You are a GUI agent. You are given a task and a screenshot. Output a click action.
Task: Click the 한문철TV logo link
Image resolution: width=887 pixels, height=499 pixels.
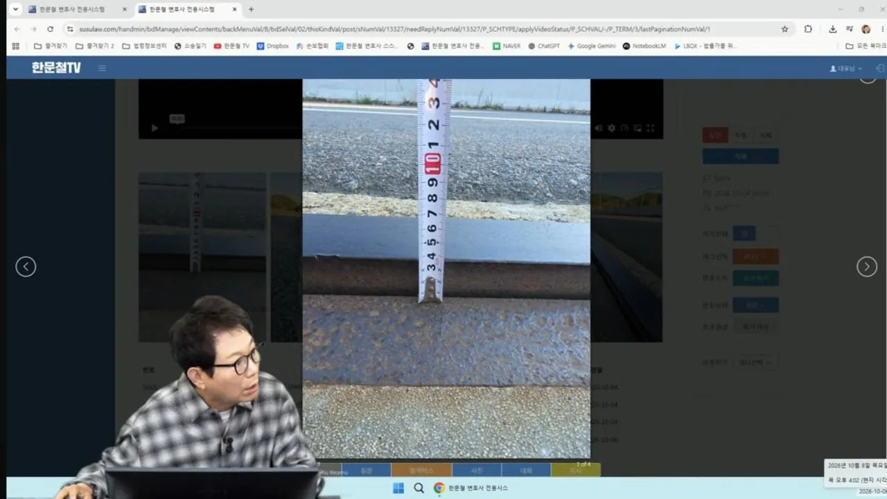(x=56, y=68)
